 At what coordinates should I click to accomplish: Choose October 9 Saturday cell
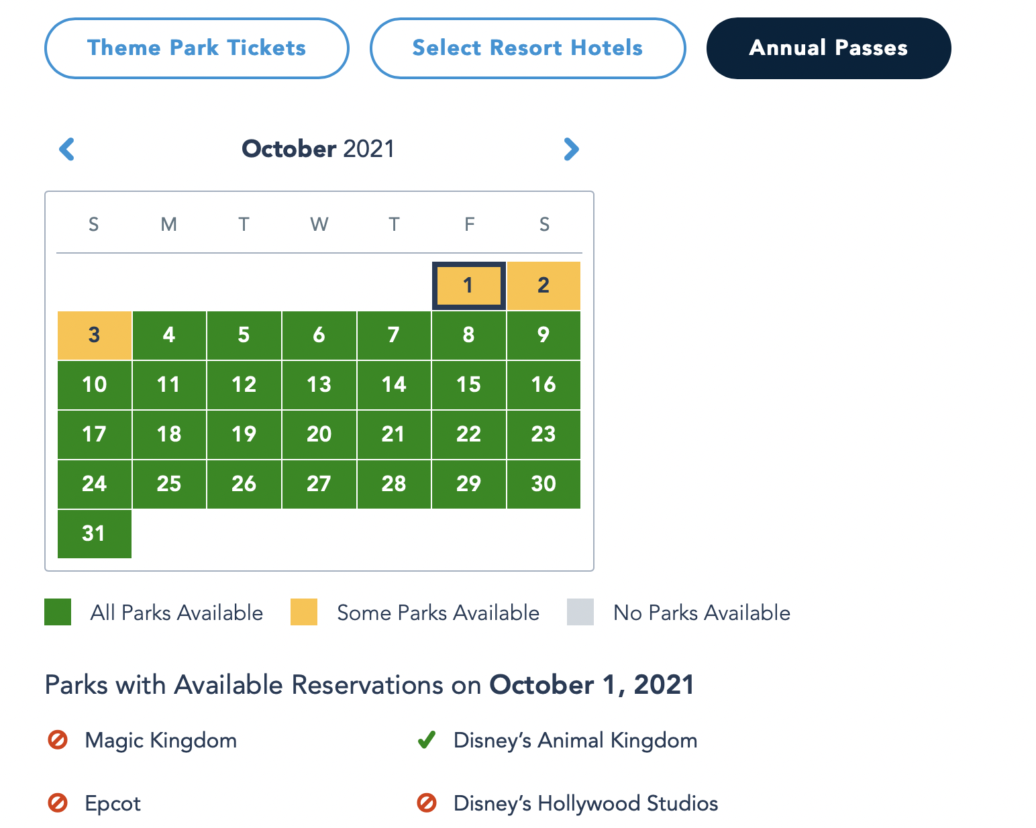click(x=543, y=335)
